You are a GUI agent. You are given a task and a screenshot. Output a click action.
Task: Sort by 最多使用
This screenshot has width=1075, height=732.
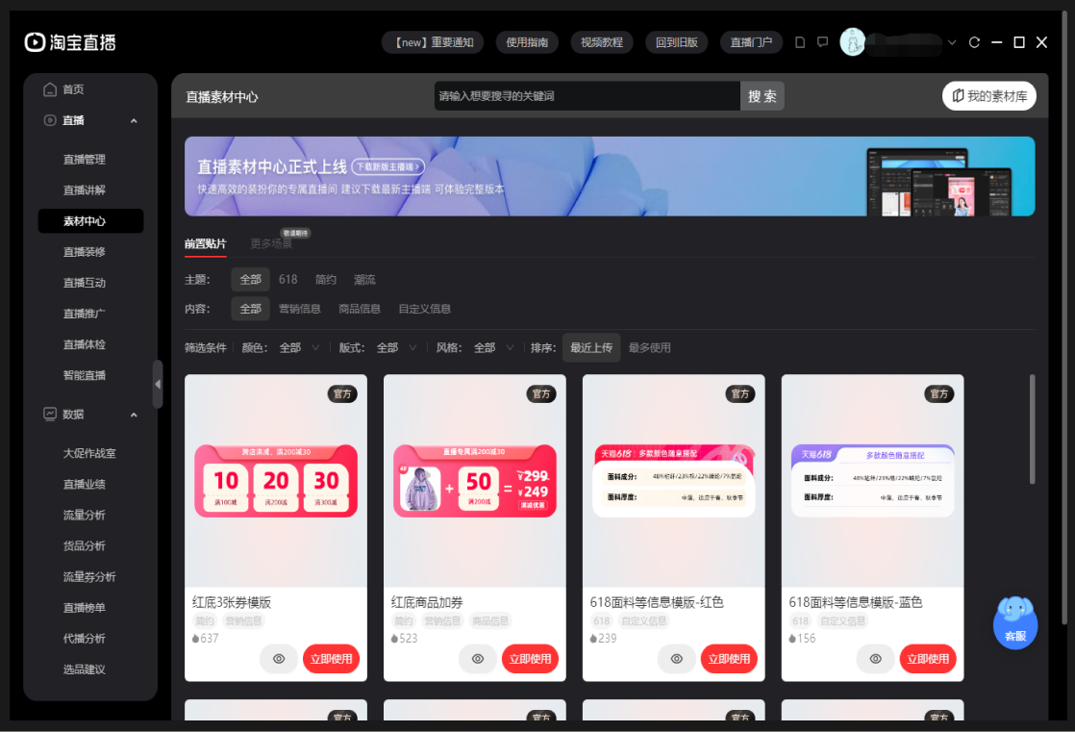click(649, 348)
